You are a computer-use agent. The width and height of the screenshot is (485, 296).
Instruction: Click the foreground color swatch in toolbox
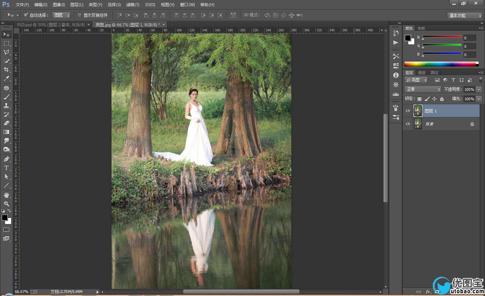[5, 218]
